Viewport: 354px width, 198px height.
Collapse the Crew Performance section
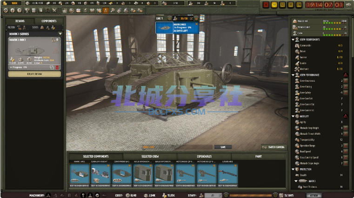tap(293, 75)
